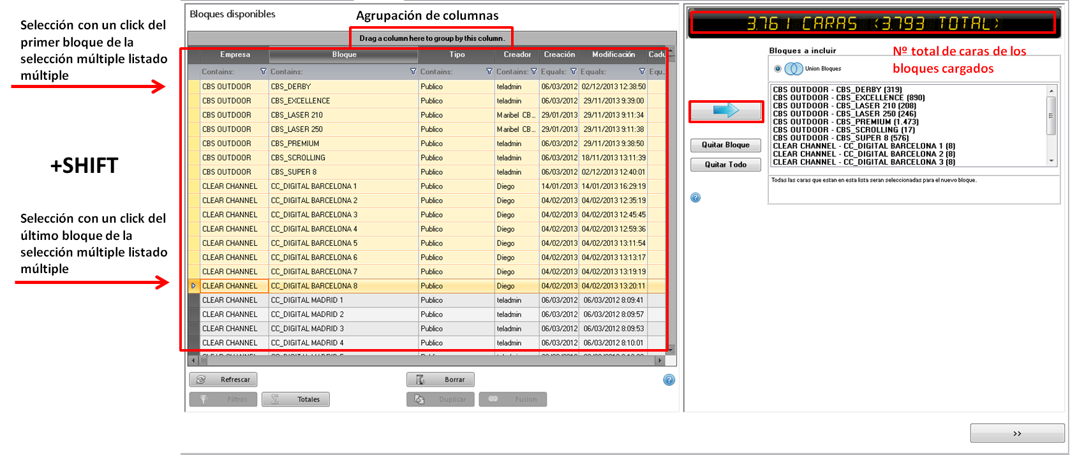Click help icon under Quitar Todo
This screenshot has width=1070, height=455.
[695, 198]
